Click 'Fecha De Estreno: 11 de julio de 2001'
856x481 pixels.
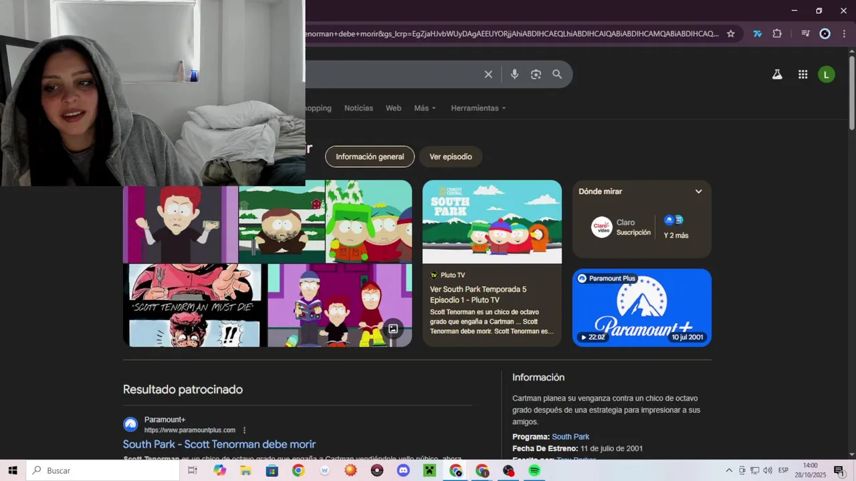(577, 448)
